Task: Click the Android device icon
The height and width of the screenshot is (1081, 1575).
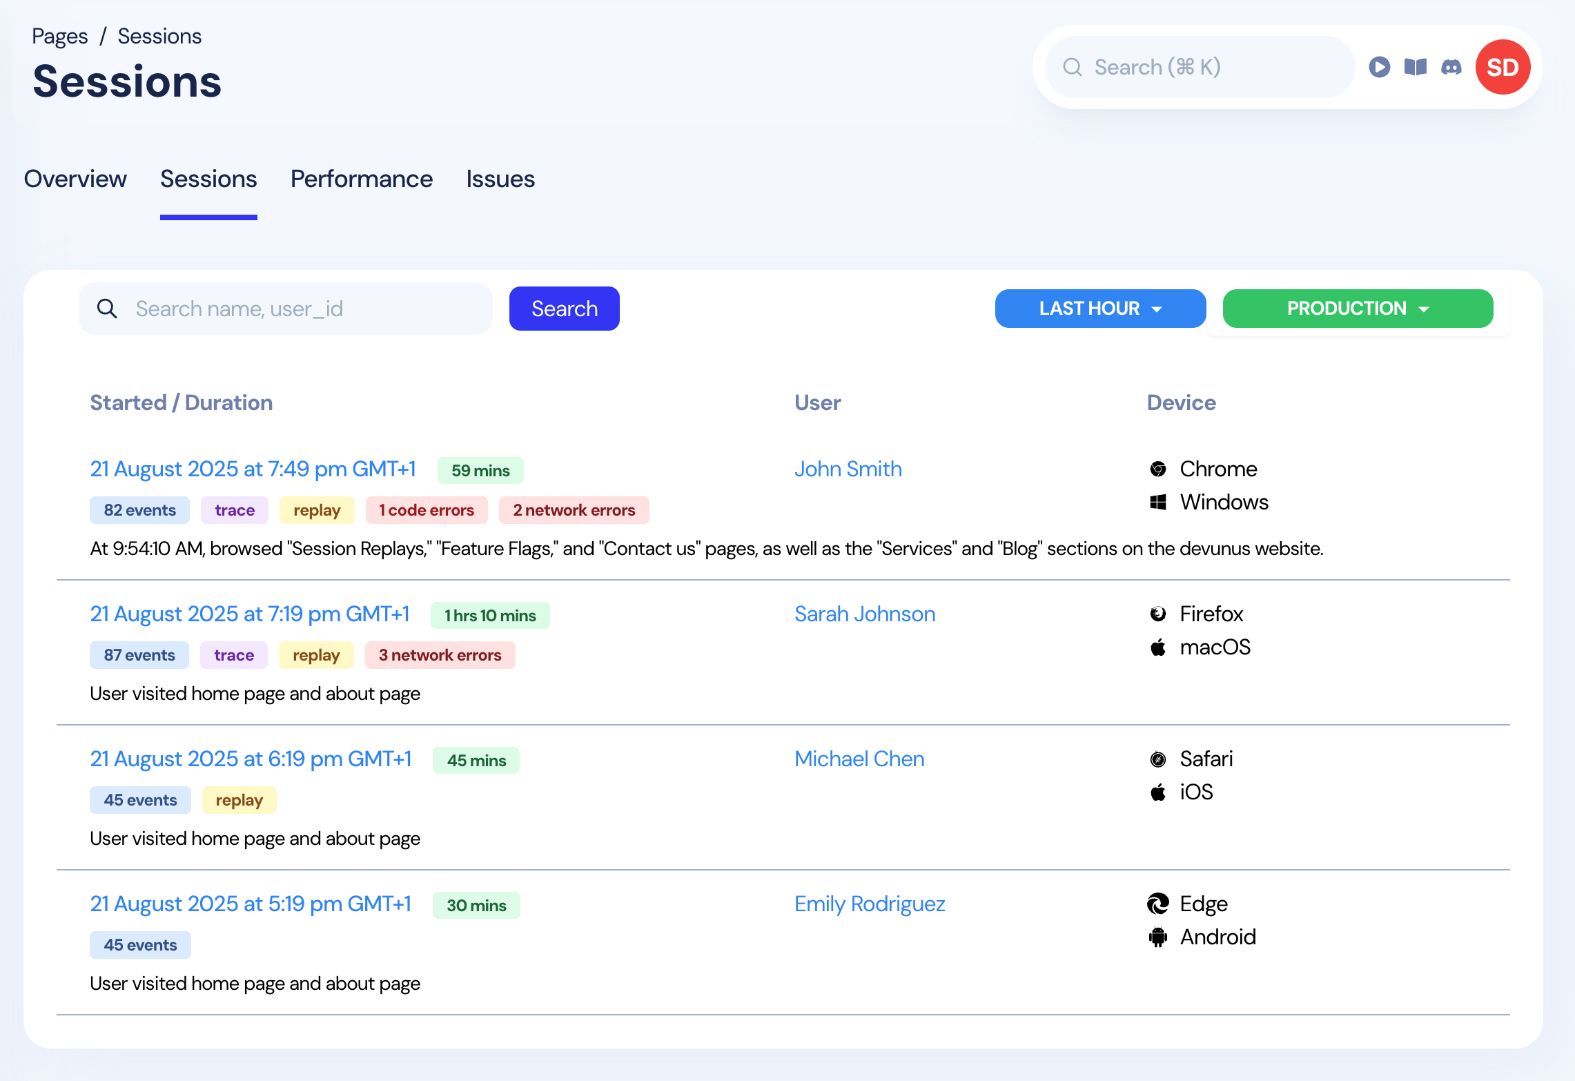Action: click(x=1157, y=937)
